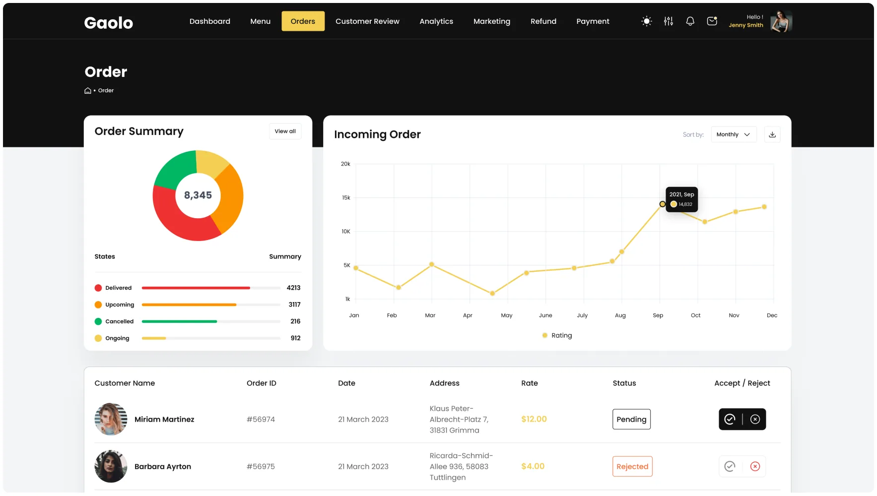Click the Upcoming orange progress bar

click(189, 305)
